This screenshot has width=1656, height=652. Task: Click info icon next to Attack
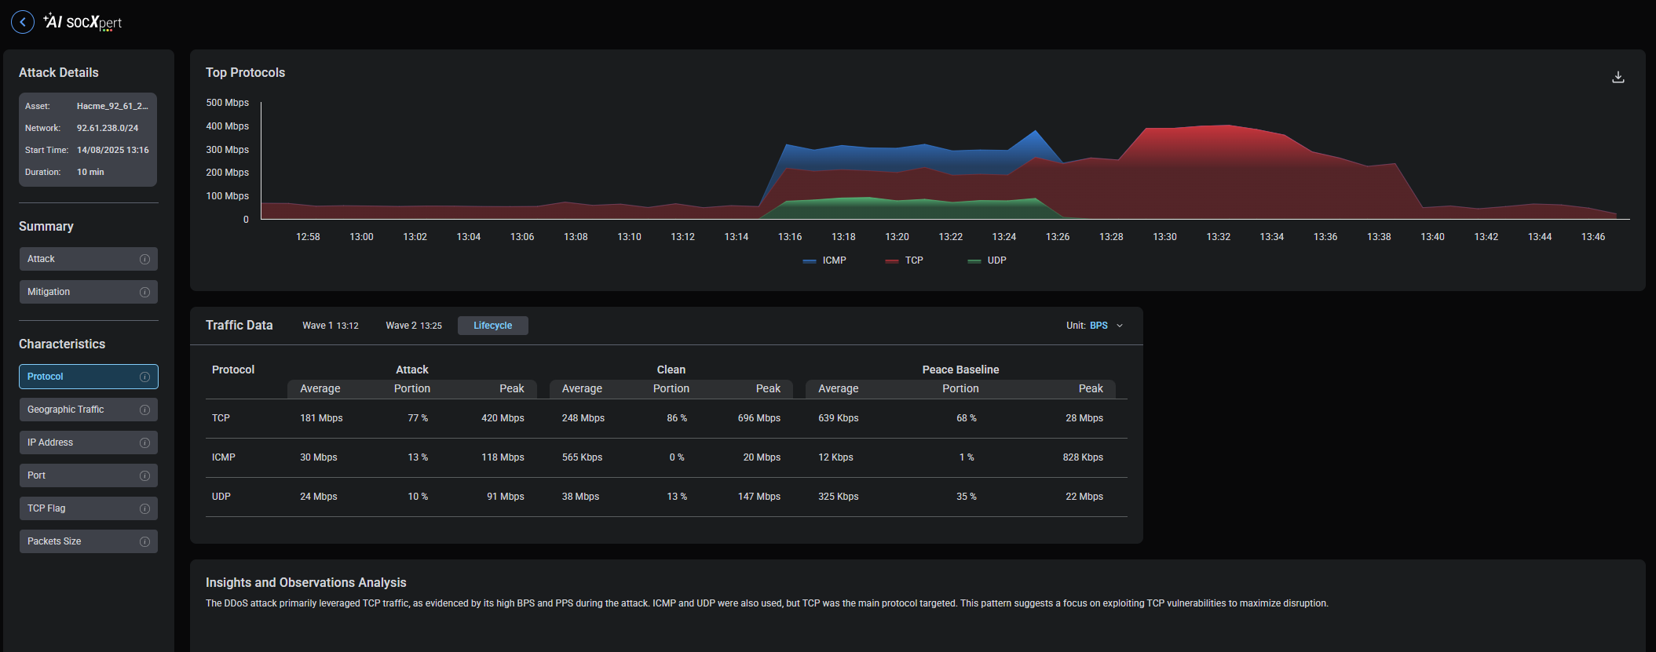click(x=144, y=259)
